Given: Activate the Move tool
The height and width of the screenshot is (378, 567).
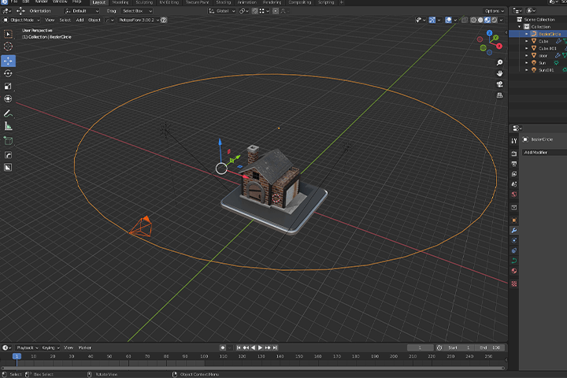Looking at the screenshot, I should coord(8,61).
